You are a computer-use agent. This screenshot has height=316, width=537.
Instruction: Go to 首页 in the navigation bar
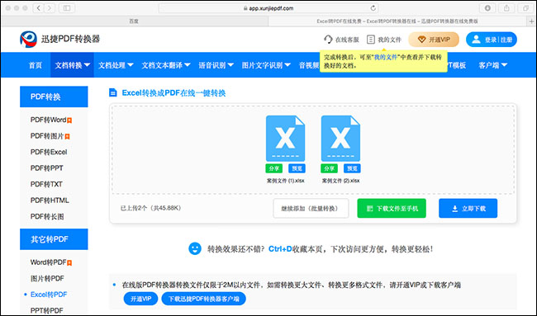[36, 65]
